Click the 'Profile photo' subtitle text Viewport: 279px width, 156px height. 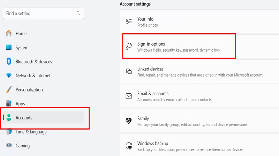(148, 25)
